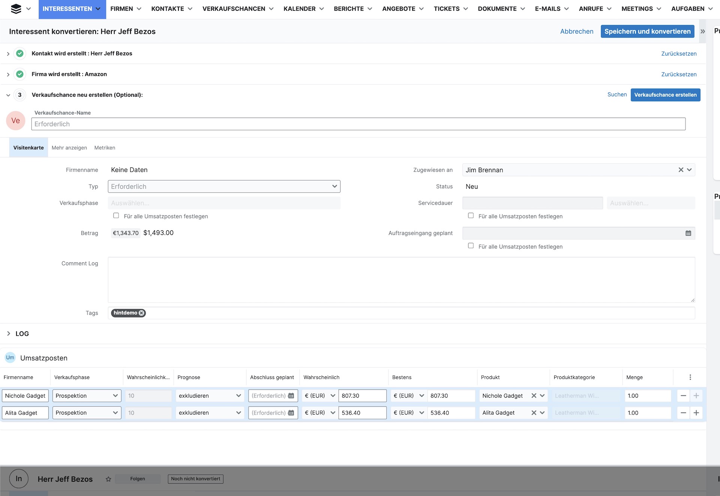Open the Typ required dropdown
This screenshot has width=720, height=496.
coord(224,186)
